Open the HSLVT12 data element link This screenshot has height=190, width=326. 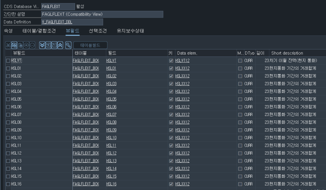(x=183, y=60)
